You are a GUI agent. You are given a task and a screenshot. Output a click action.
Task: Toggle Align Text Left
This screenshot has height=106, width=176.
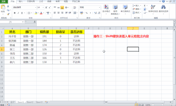click(x=55, y=13)
